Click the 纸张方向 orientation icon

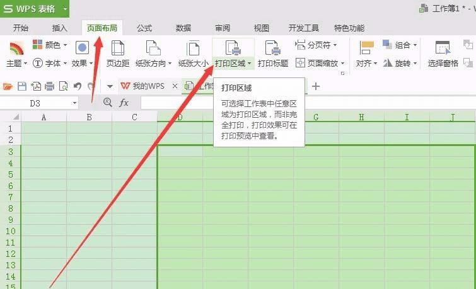pyautogui.click(x=153, y=48)
